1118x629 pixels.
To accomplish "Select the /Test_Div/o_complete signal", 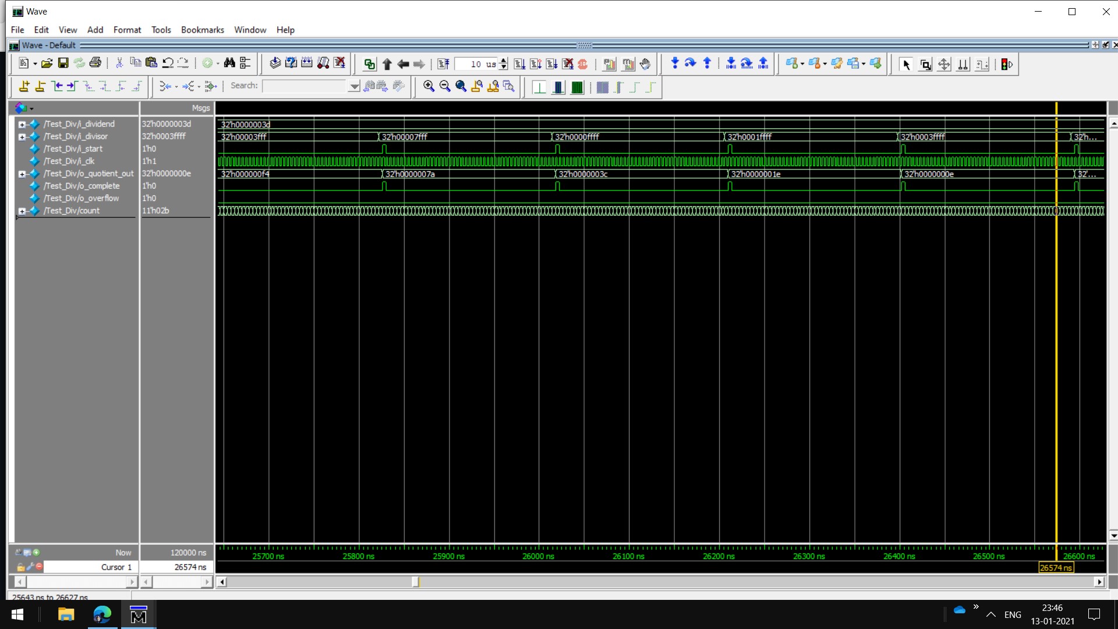I will pyautogui.click(x=82, y=186).
